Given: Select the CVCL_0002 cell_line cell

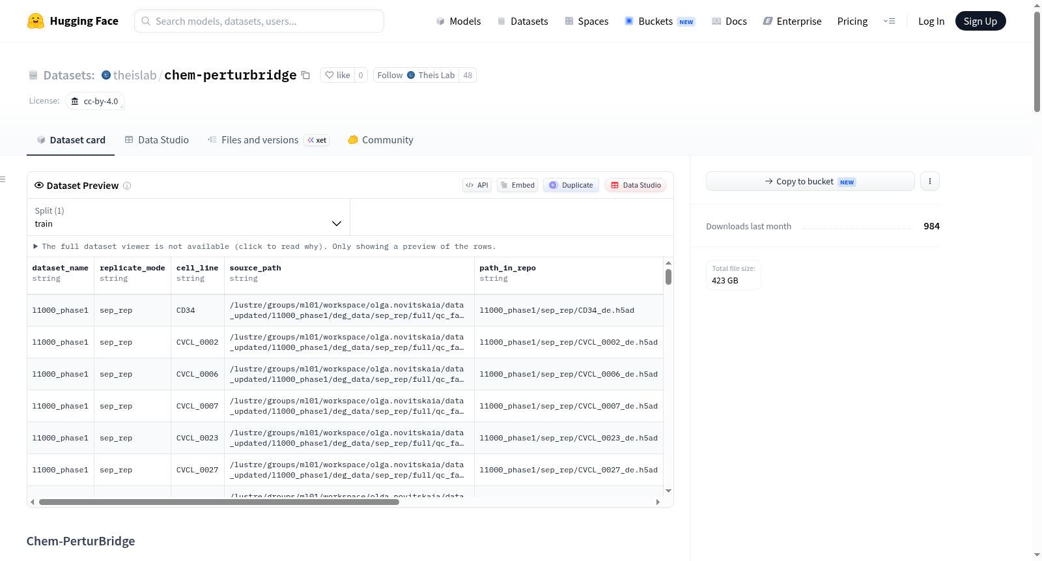Looking at the screenshot, I should tap(197, 342).
